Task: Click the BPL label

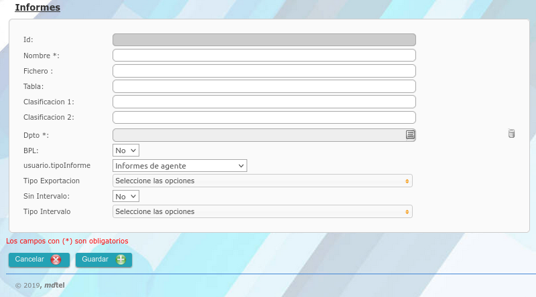Action: (x=31, y=151)
